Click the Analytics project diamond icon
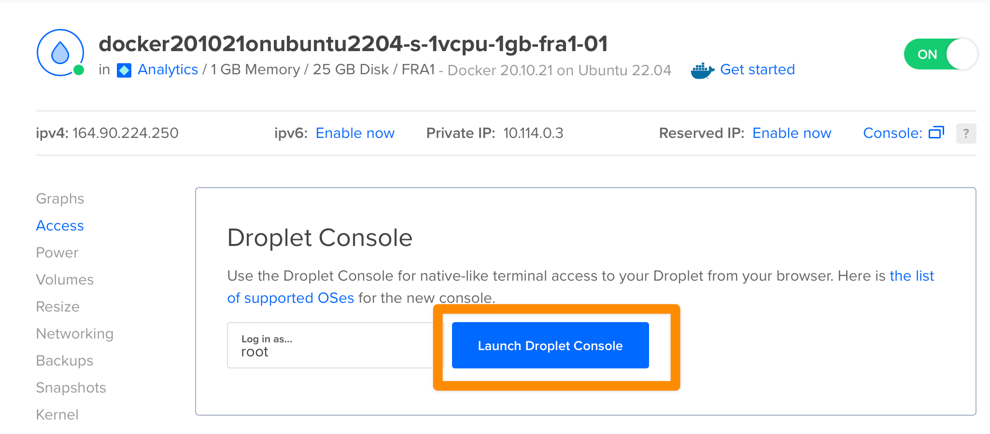 (x=124, y=70)
